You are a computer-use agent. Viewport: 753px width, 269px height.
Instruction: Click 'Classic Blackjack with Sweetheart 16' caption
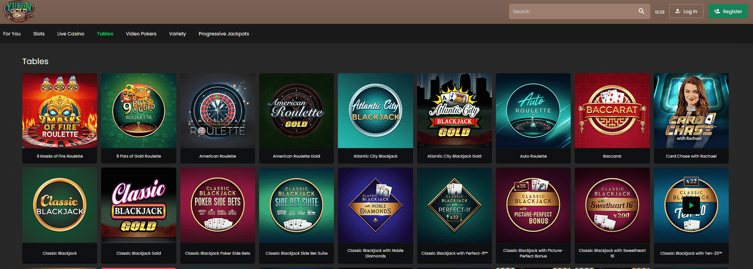point(612,253)
